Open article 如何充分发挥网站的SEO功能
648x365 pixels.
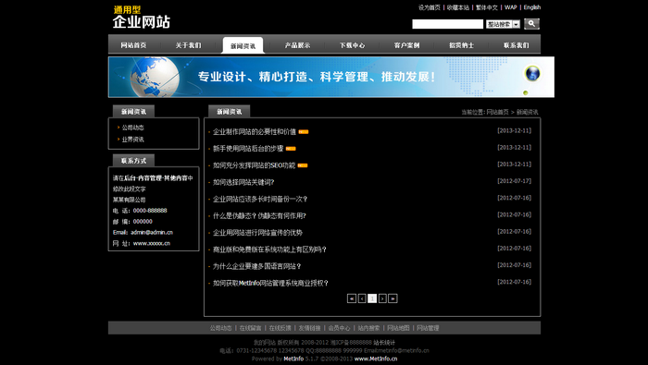[254, 165]
